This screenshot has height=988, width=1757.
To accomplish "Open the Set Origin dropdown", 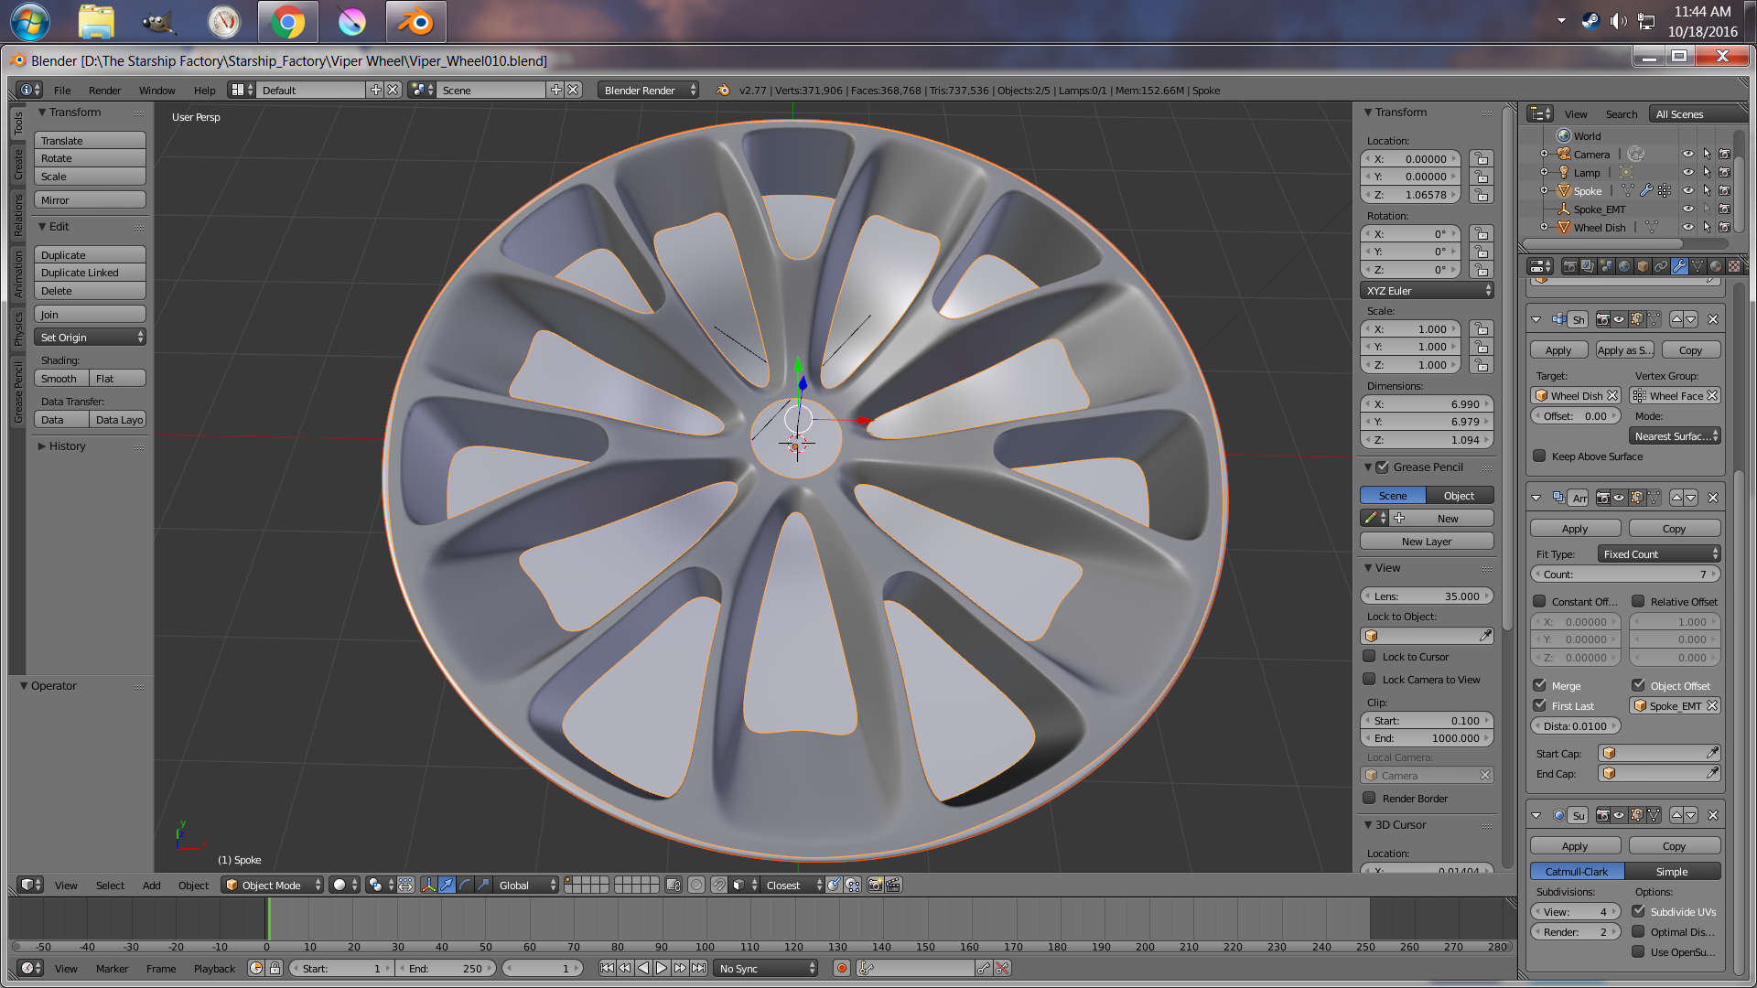I will [x=91, y=338].
